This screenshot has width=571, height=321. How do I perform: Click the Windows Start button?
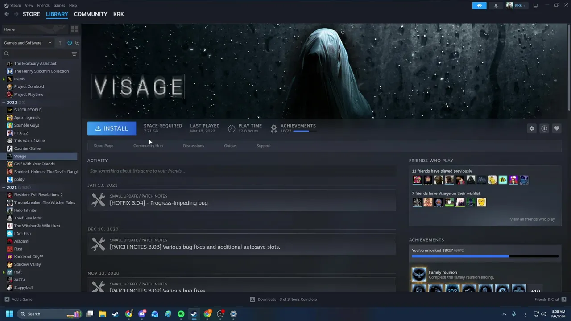[x=9, y=314]
